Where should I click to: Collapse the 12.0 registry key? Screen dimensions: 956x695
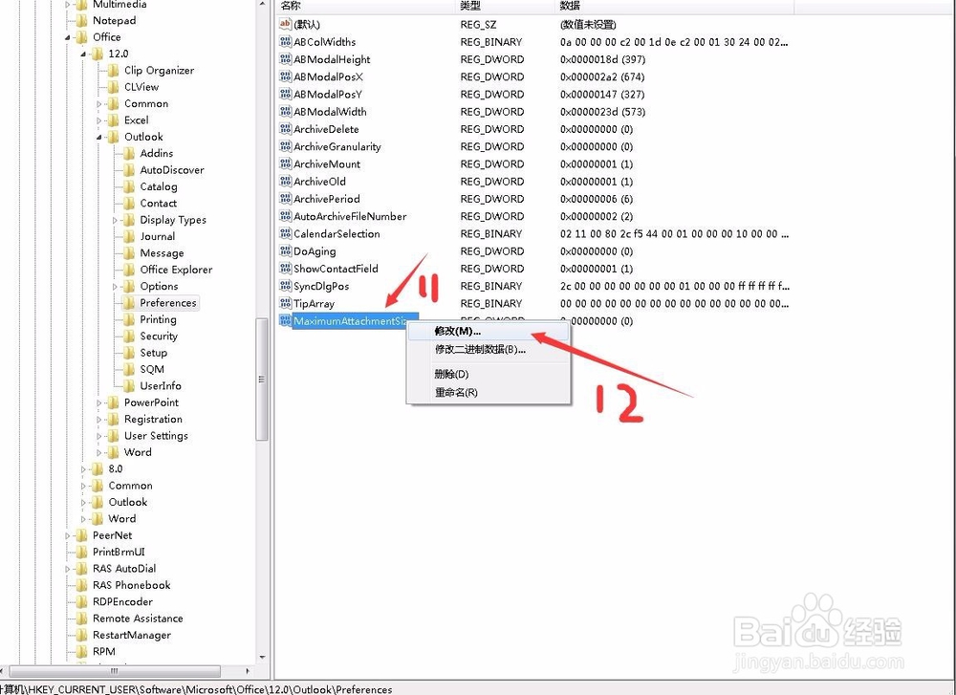pos(84,54)
